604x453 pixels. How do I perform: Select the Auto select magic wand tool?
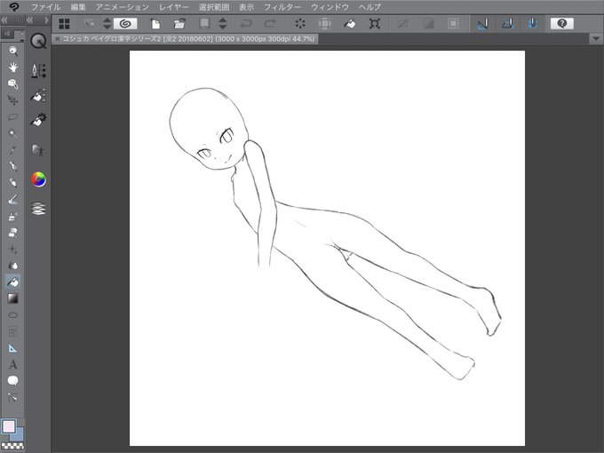[12, 133]
